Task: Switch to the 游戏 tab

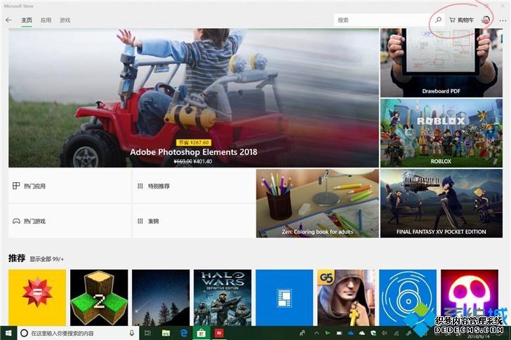Action: click(65, 20)
